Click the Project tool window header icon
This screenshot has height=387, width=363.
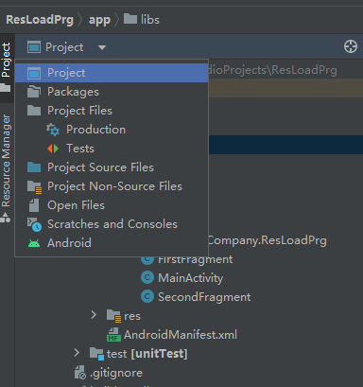(x=34, y=47)
